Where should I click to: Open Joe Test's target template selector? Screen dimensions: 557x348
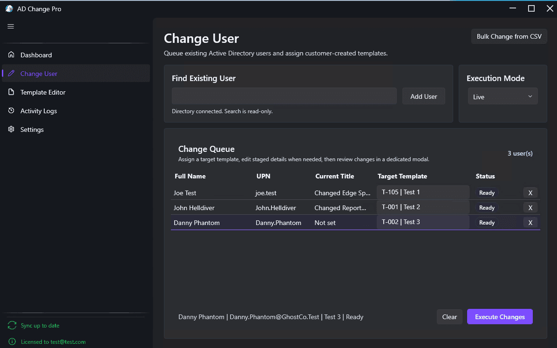423,192
